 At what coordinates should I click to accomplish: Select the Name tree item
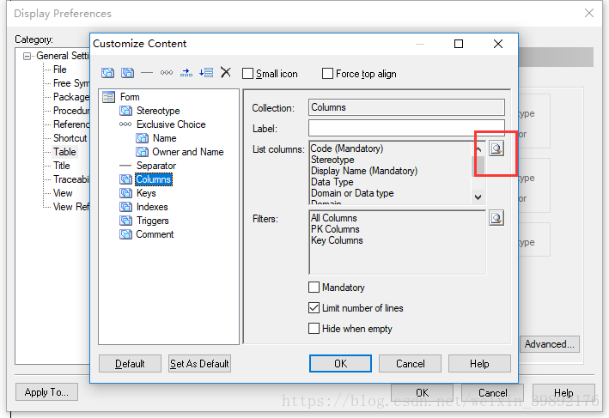pyautogui.click(x=164, y=138)
